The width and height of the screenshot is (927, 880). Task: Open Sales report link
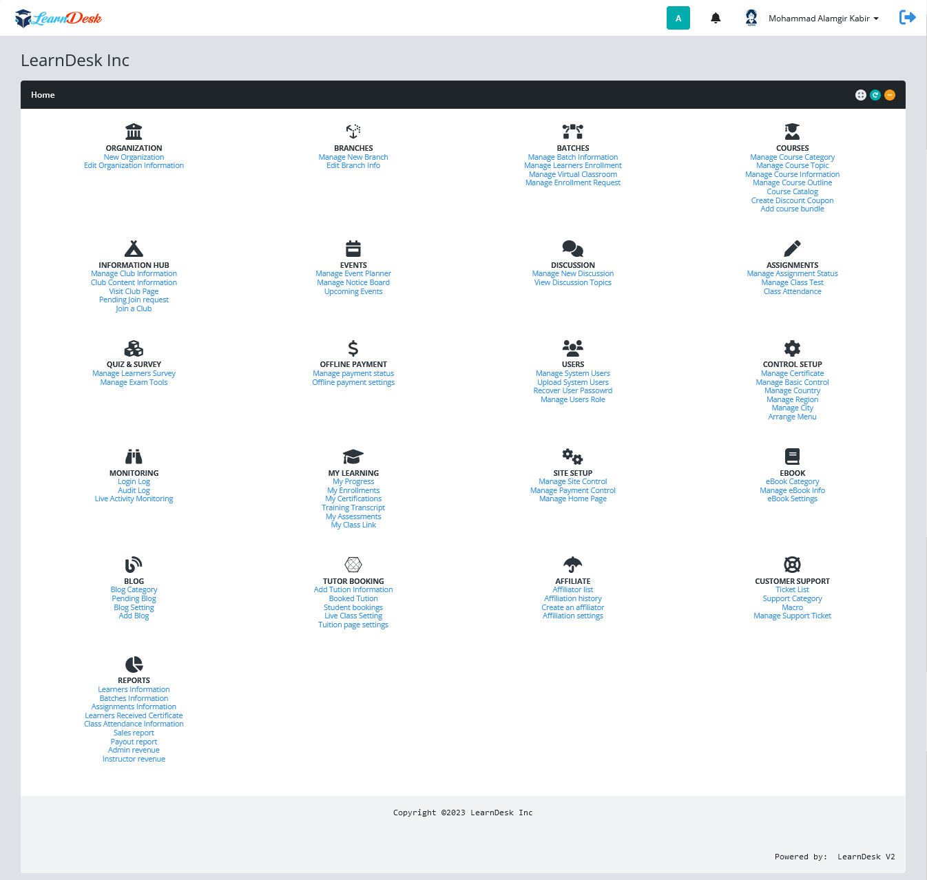(134, 733)
